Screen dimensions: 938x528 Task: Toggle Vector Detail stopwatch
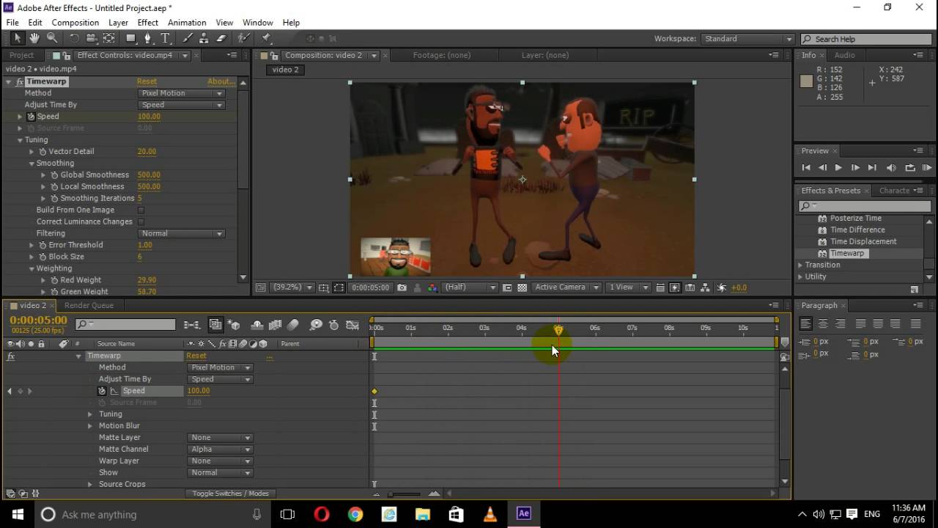click(x=43, y=152)
